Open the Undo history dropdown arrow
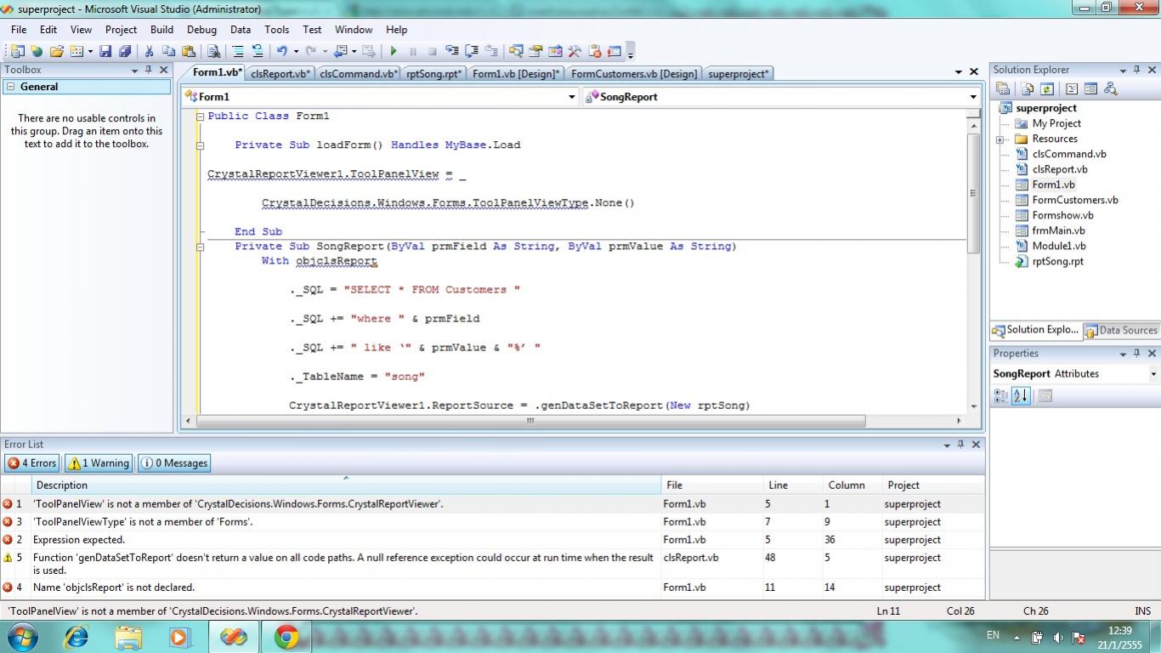Screen dimensions: 1161x653 click(294, 51)
